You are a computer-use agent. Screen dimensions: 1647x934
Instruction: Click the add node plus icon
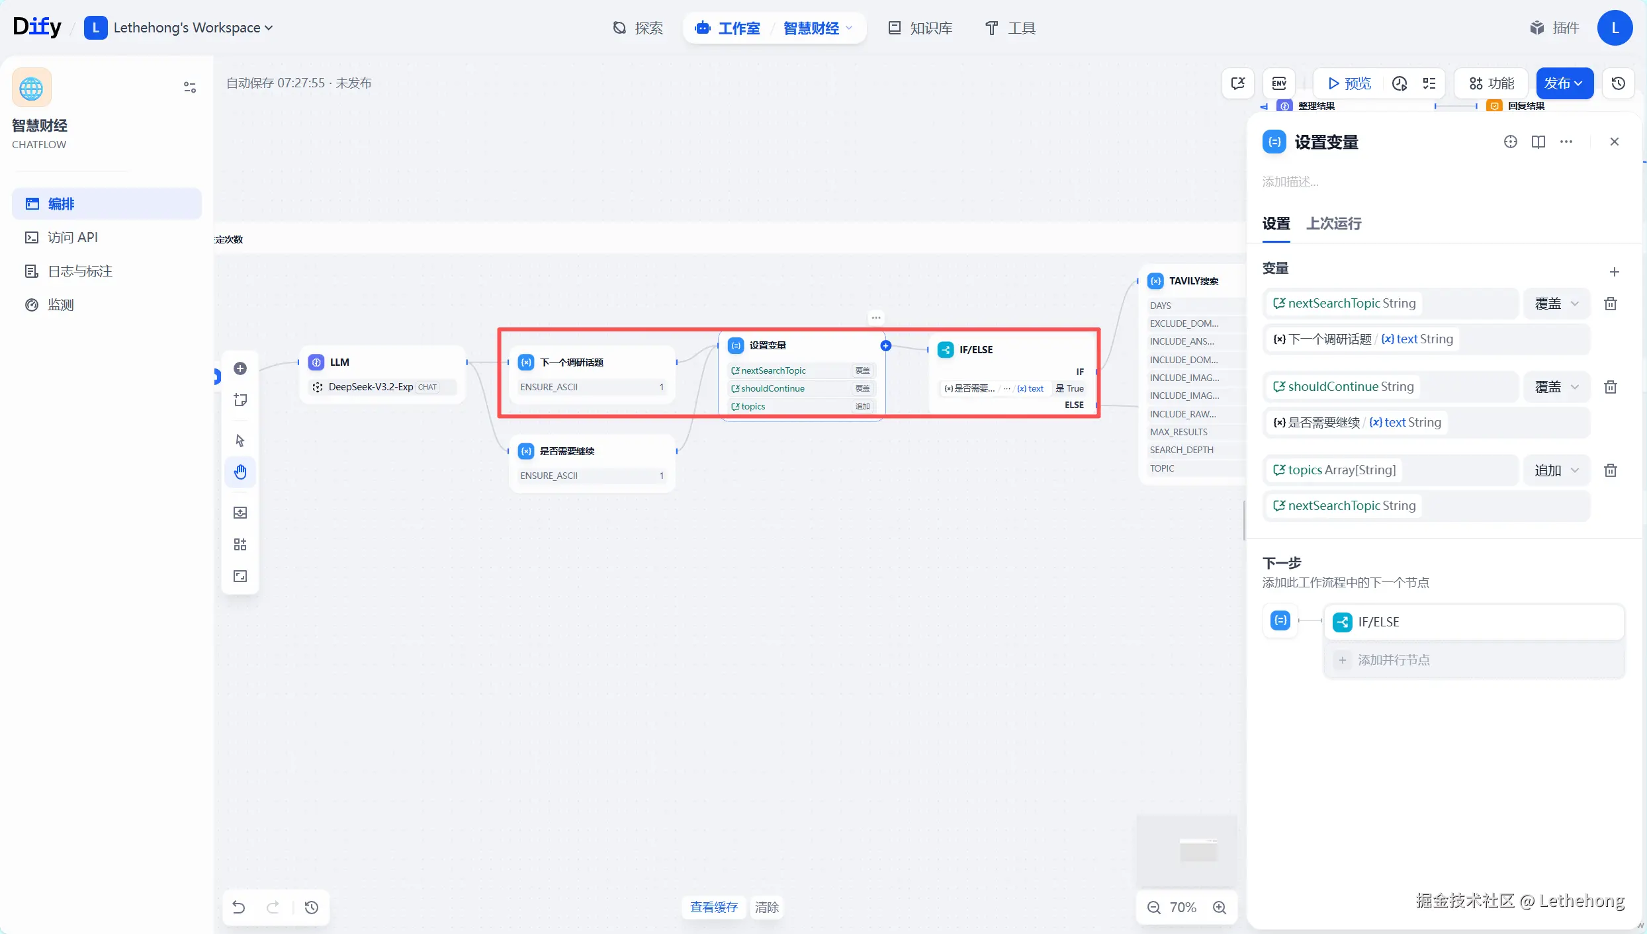point(240,368)
